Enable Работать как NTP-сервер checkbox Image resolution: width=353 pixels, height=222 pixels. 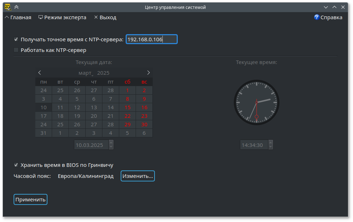16,50
